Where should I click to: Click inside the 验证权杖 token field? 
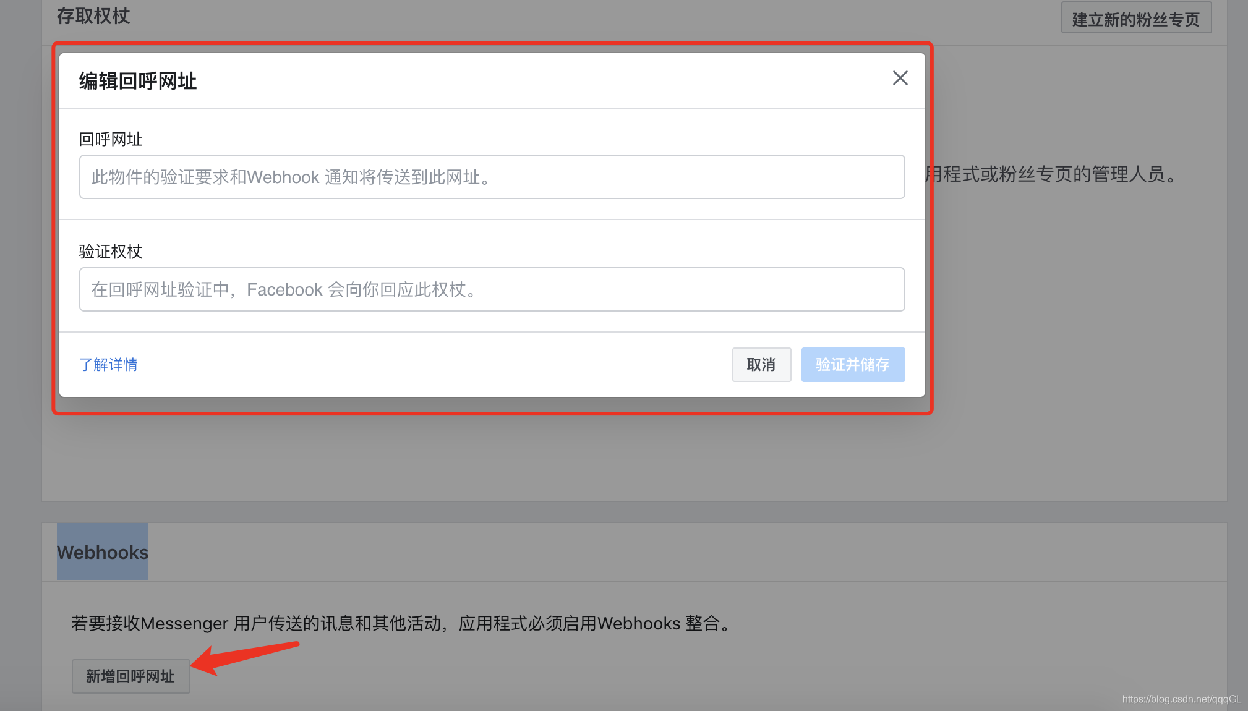491,289
